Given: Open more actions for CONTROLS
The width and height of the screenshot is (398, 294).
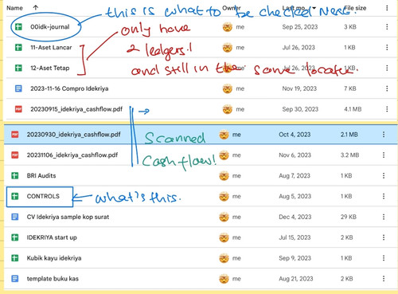Looking at the screenshot, I should 384,196.
